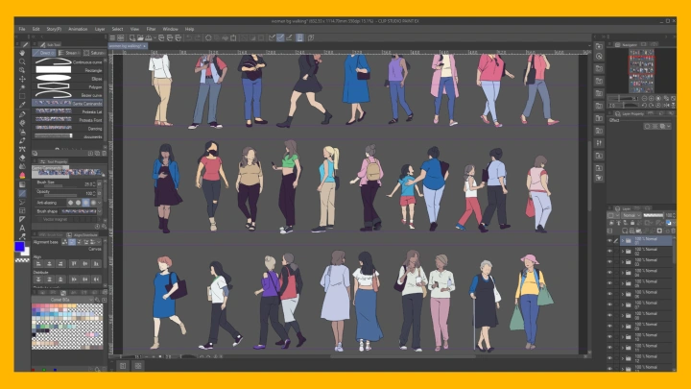The image size is (691, 389).
Task: Expand layer folder 06
Action: point(623,294)
